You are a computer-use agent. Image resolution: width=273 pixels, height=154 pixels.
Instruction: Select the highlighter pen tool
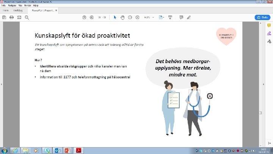click(x=189, y=17)
